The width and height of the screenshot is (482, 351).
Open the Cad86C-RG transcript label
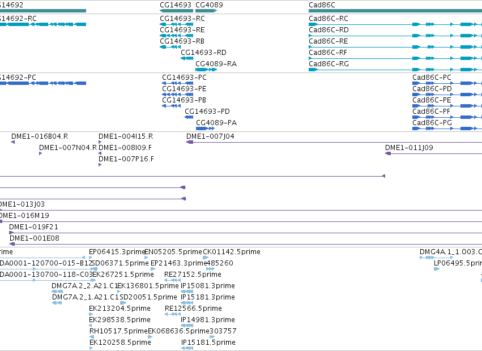[x=329, y=64]
